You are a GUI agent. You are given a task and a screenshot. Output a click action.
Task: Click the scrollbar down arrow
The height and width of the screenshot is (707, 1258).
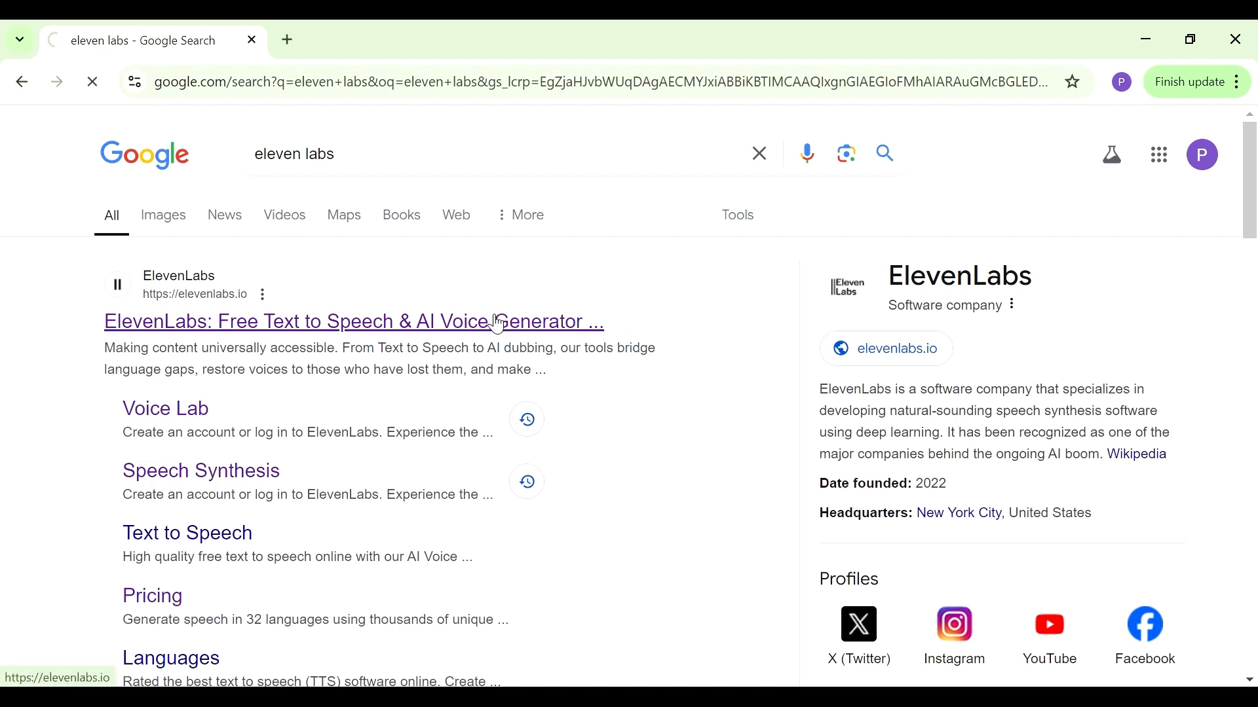[x=1250, y=680]
